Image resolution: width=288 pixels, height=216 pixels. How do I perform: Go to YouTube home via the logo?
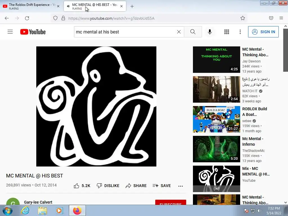tap(33, 32)
